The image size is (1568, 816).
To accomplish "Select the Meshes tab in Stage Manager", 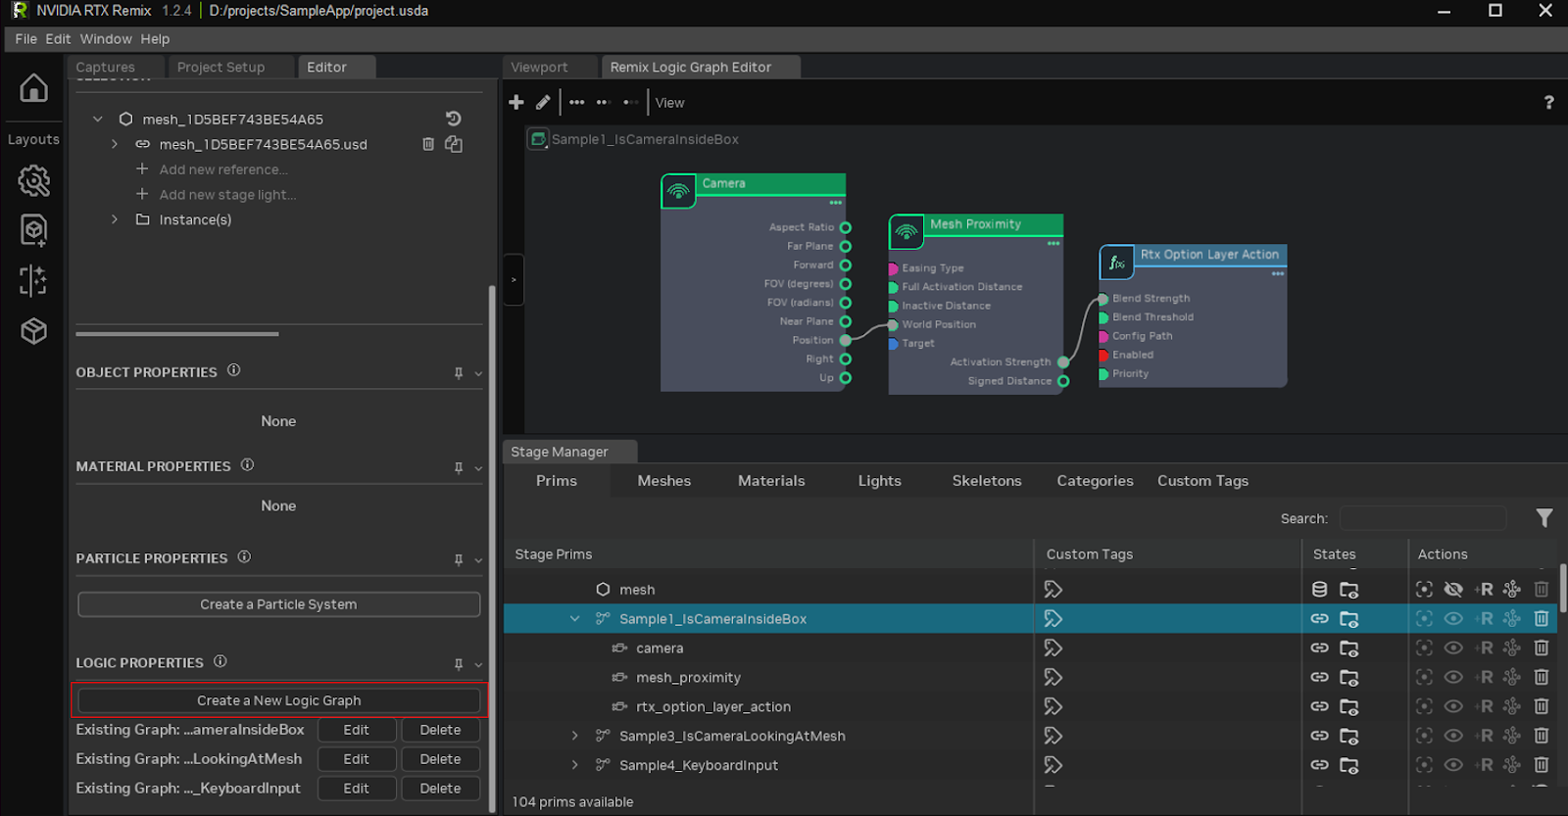I will pyautogui.click(x=663, y=481).
